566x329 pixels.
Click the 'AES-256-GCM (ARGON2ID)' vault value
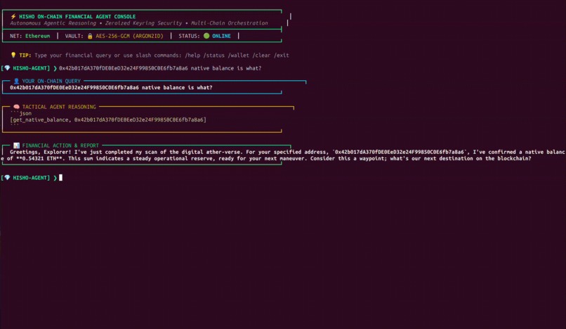click(x=129, y=36)
